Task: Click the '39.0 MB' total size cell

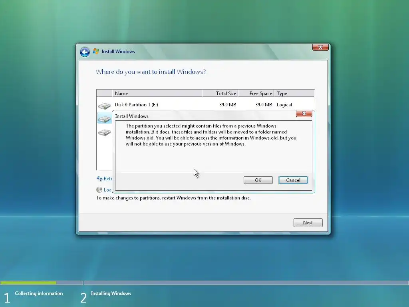Action: (228, 105)
